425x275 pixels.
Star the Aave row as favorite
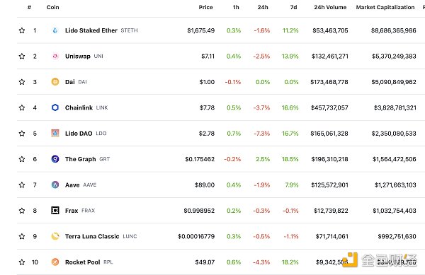click(x=22, y=185)
